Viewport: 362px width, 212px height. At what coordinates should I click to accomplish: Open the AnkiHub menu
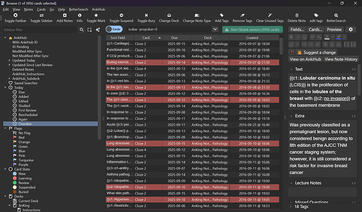click(x=98, y=9)
